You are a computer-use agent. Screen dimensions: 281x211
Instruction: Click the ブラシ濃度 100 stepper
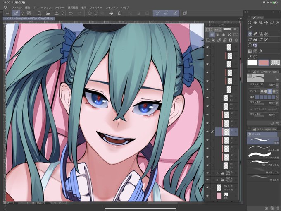274,103
